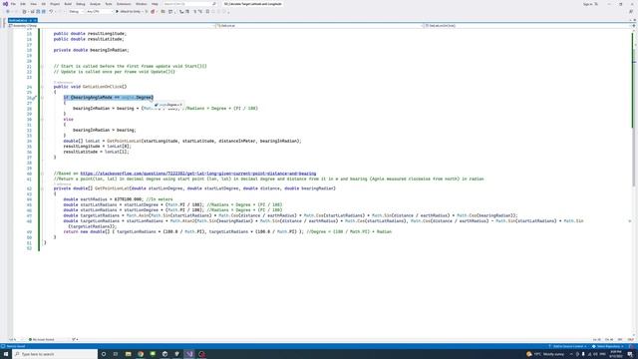
Task: Open the Windows Start menu
Action: (x=6, y=354)
